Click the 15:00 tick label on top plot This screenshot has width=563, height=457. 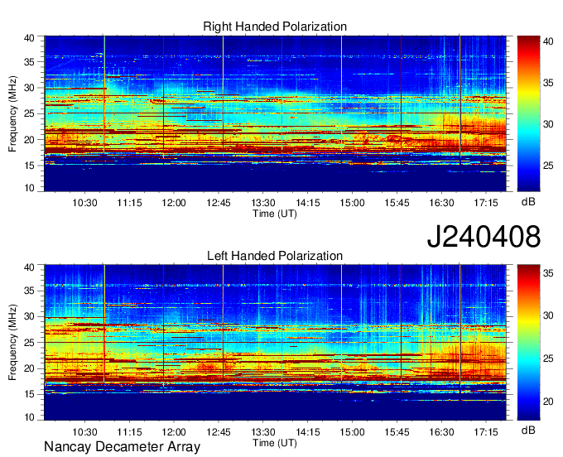[352, 203]
